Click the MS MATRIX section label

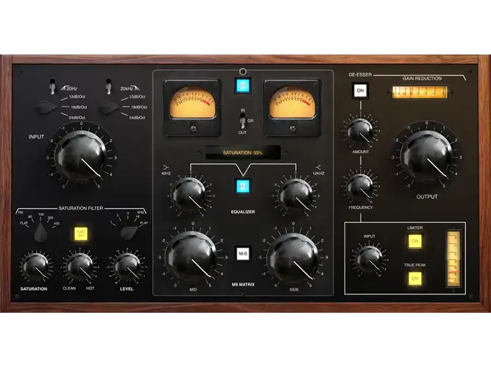[x=243, y=285]
